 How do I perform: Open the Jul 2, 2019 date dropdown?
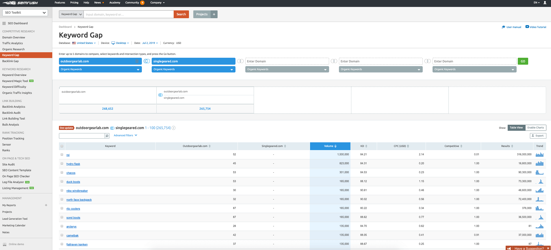pos(150,43)
